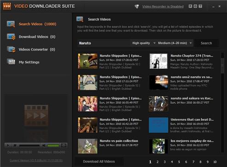Viewport: 227px width, 167px height.
Task: Open the help question mark icon
Action: [200, 6]
